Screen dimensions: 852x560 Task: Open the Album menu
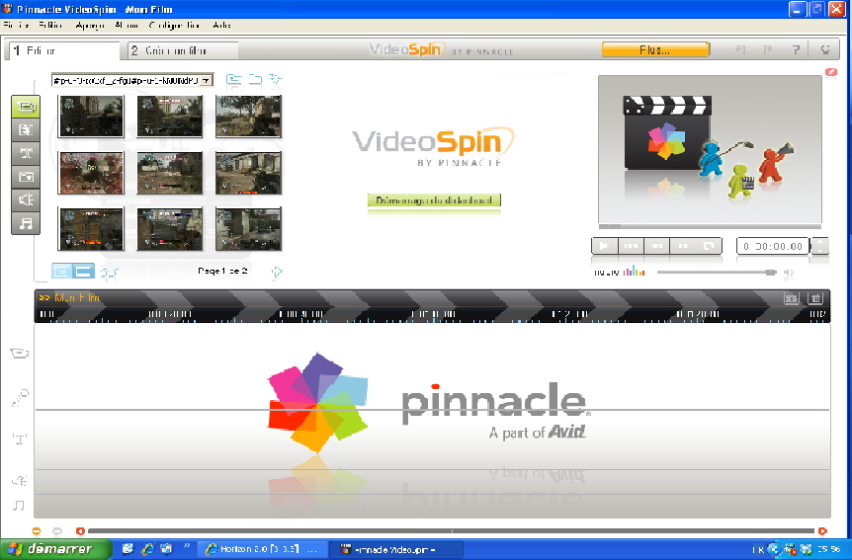(x=127, y=25)
